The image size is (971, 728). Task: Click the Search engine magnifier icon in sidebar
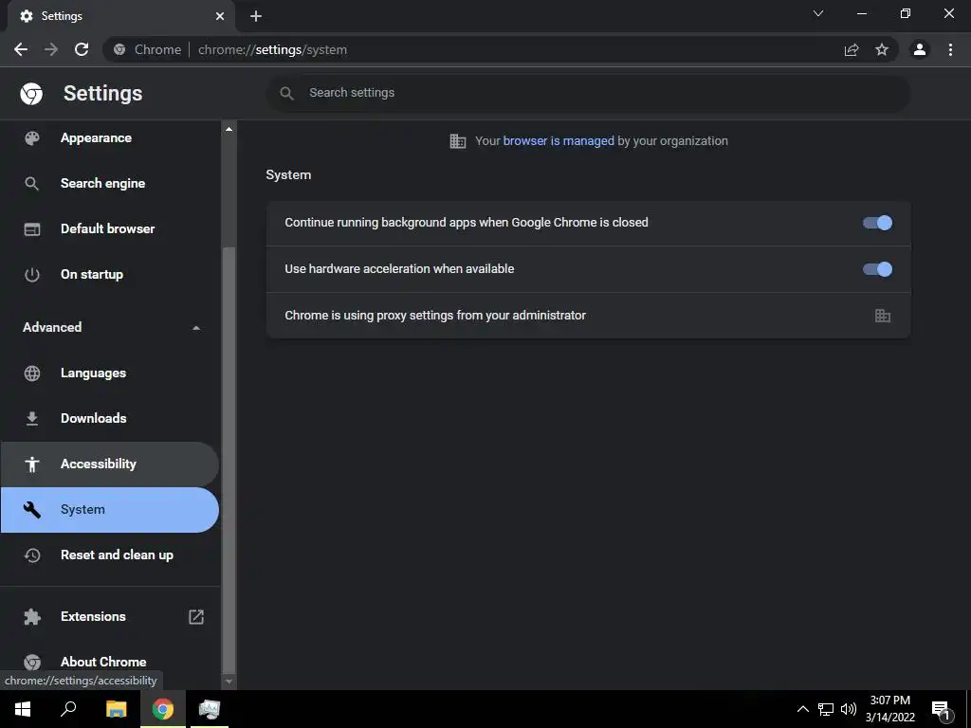pyautogui.click(x=31, y=184)
